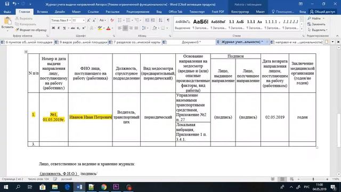Click Share (Общий доступ) button
The height and width of the screenshot is (192, 341).
click(x=322, y=12)
